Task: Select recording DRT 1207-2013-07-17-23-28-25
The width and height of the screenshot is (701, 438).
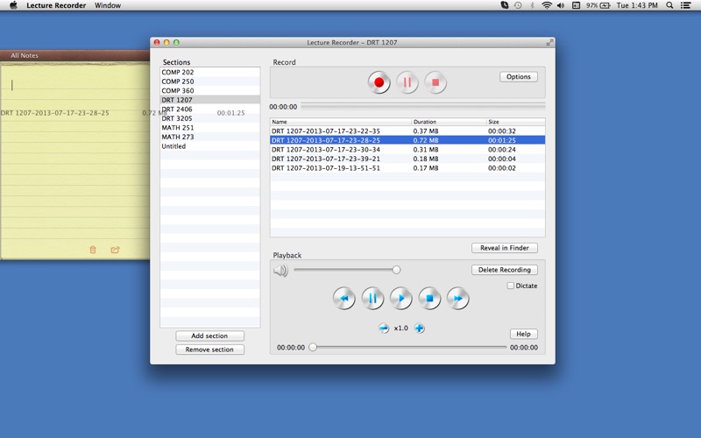Action: [407, 140]
